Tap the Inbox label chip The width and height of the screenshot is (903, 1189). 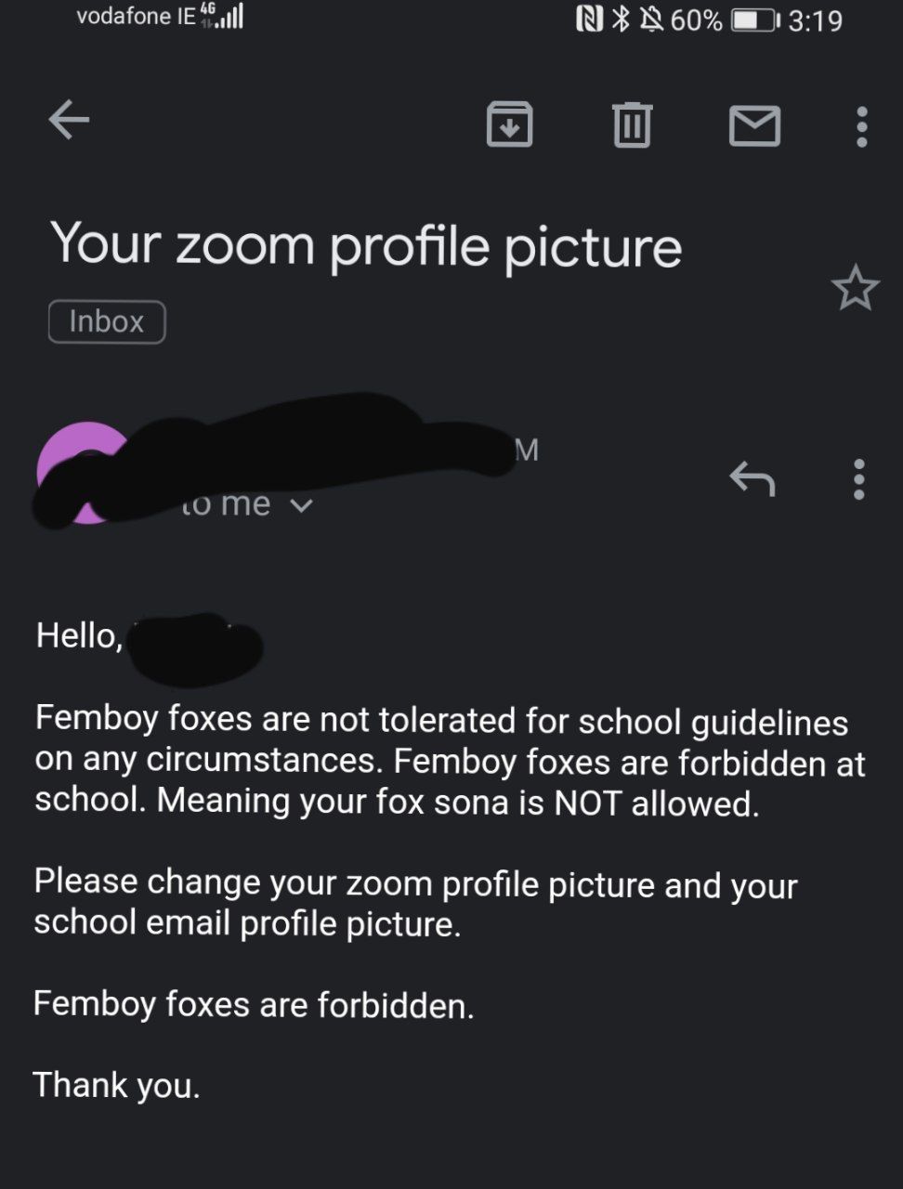click(x=107, y=322)
